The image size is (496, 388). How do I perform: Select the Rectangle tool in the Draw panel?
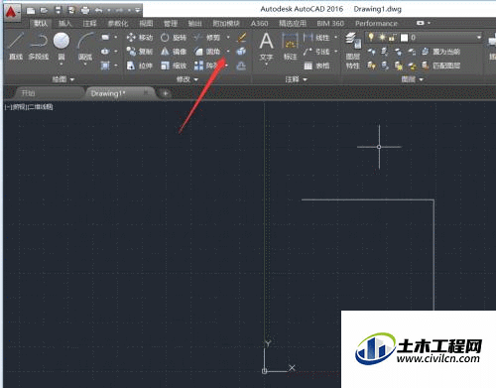coord(105,38)
